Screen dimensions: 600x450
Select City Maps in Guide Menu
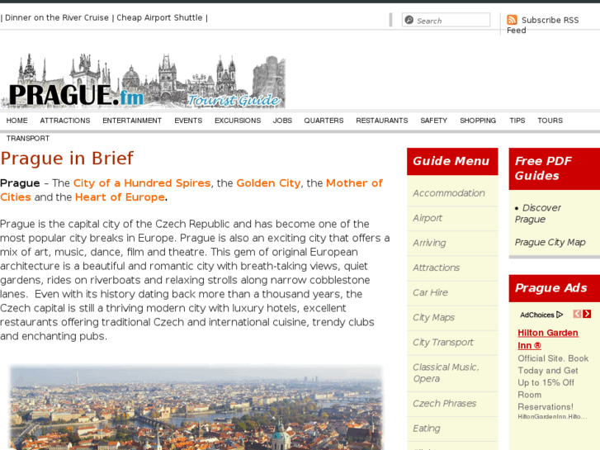coord(433,318)
